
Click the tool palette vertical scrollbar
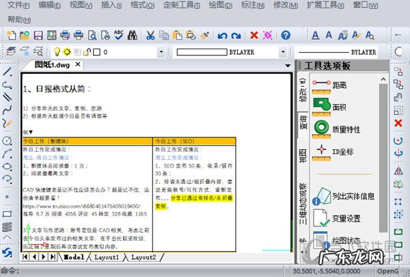pos(383,157)
